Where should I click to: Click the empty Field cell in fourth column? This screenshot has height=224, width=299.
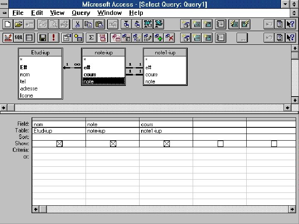tap(220, 124)
